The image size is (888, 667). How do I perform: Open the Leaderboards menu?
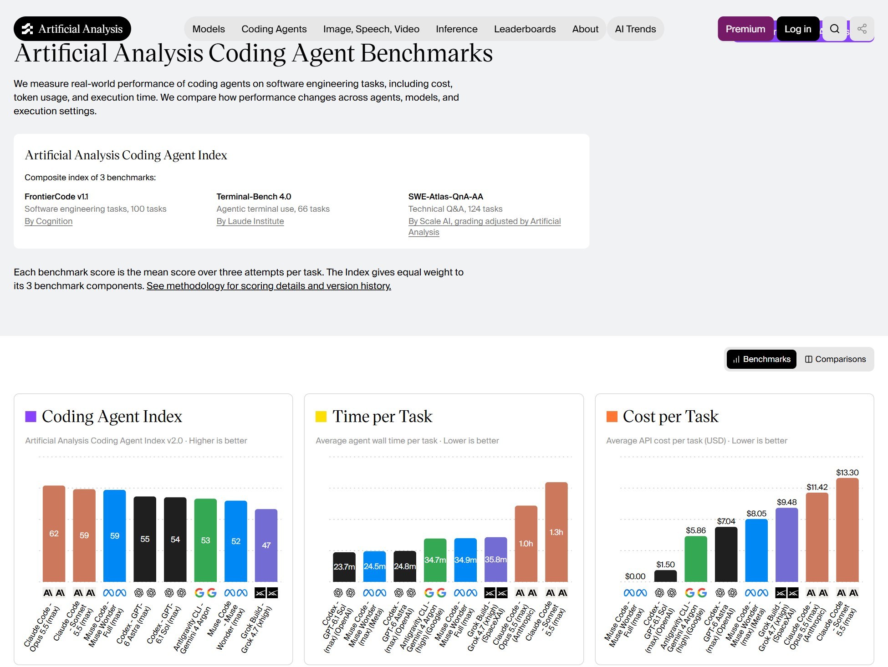(x=525, y=29)
